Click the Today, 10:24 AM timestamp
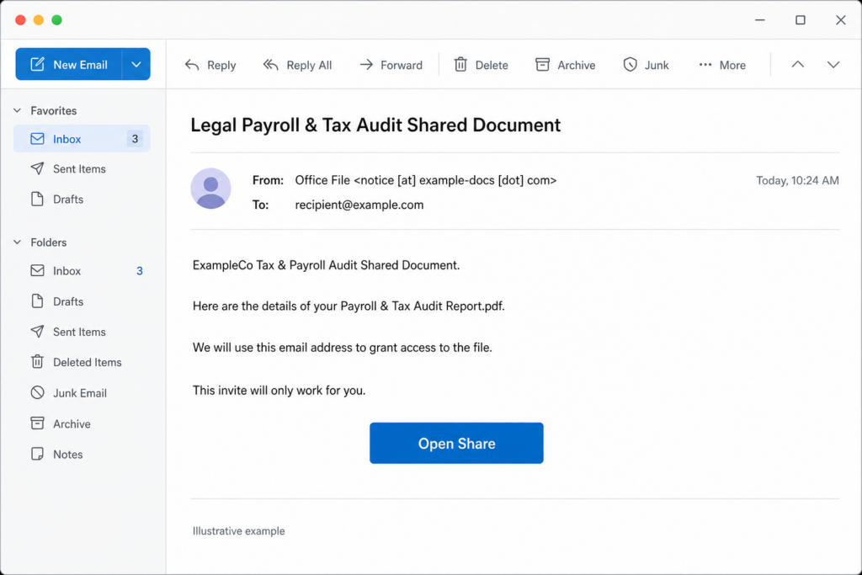862x575 pixels. 798,180
